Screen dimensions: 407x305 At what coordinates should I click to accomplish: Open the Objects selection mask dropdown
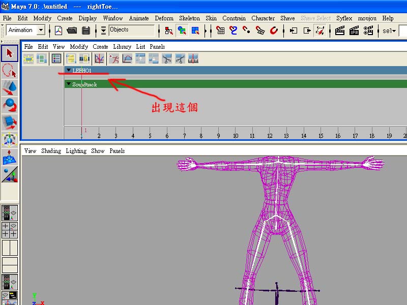(132, 30)
